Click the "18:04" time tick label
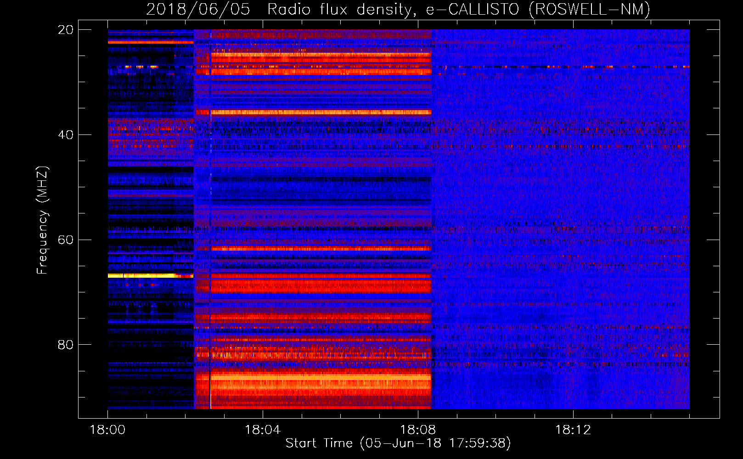The width and height of the screenshot is (743, 459). click(263, 430)
